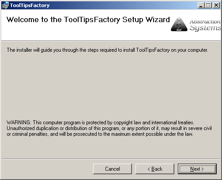
Task: Close the ToolTipsFactory installer window
Action: coord(216,5)
